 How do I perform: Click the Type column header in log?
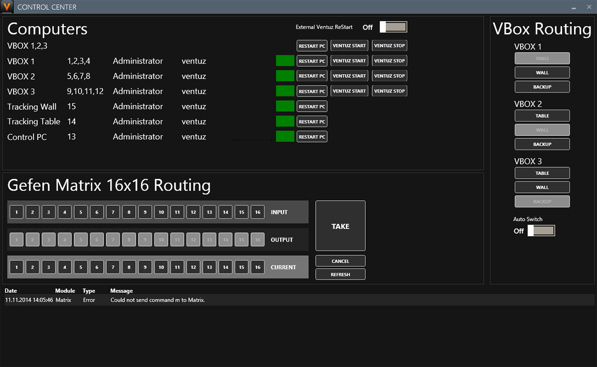[89, 291]
